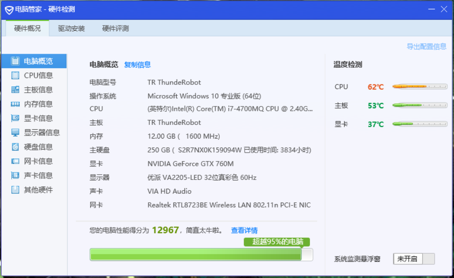Select 内存信息 label in sidebar
Viewport: 454px width, 278px height.
click(38, 104)
